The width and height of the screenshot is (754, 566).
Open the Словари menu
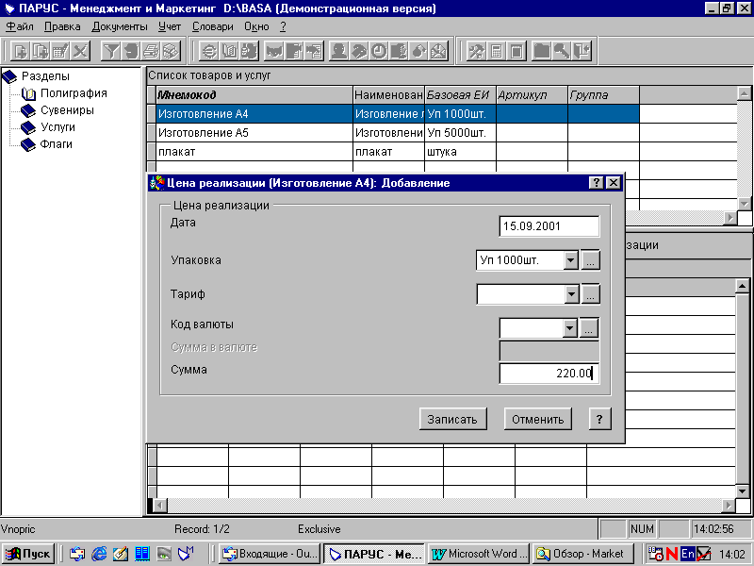click(213, 26)
